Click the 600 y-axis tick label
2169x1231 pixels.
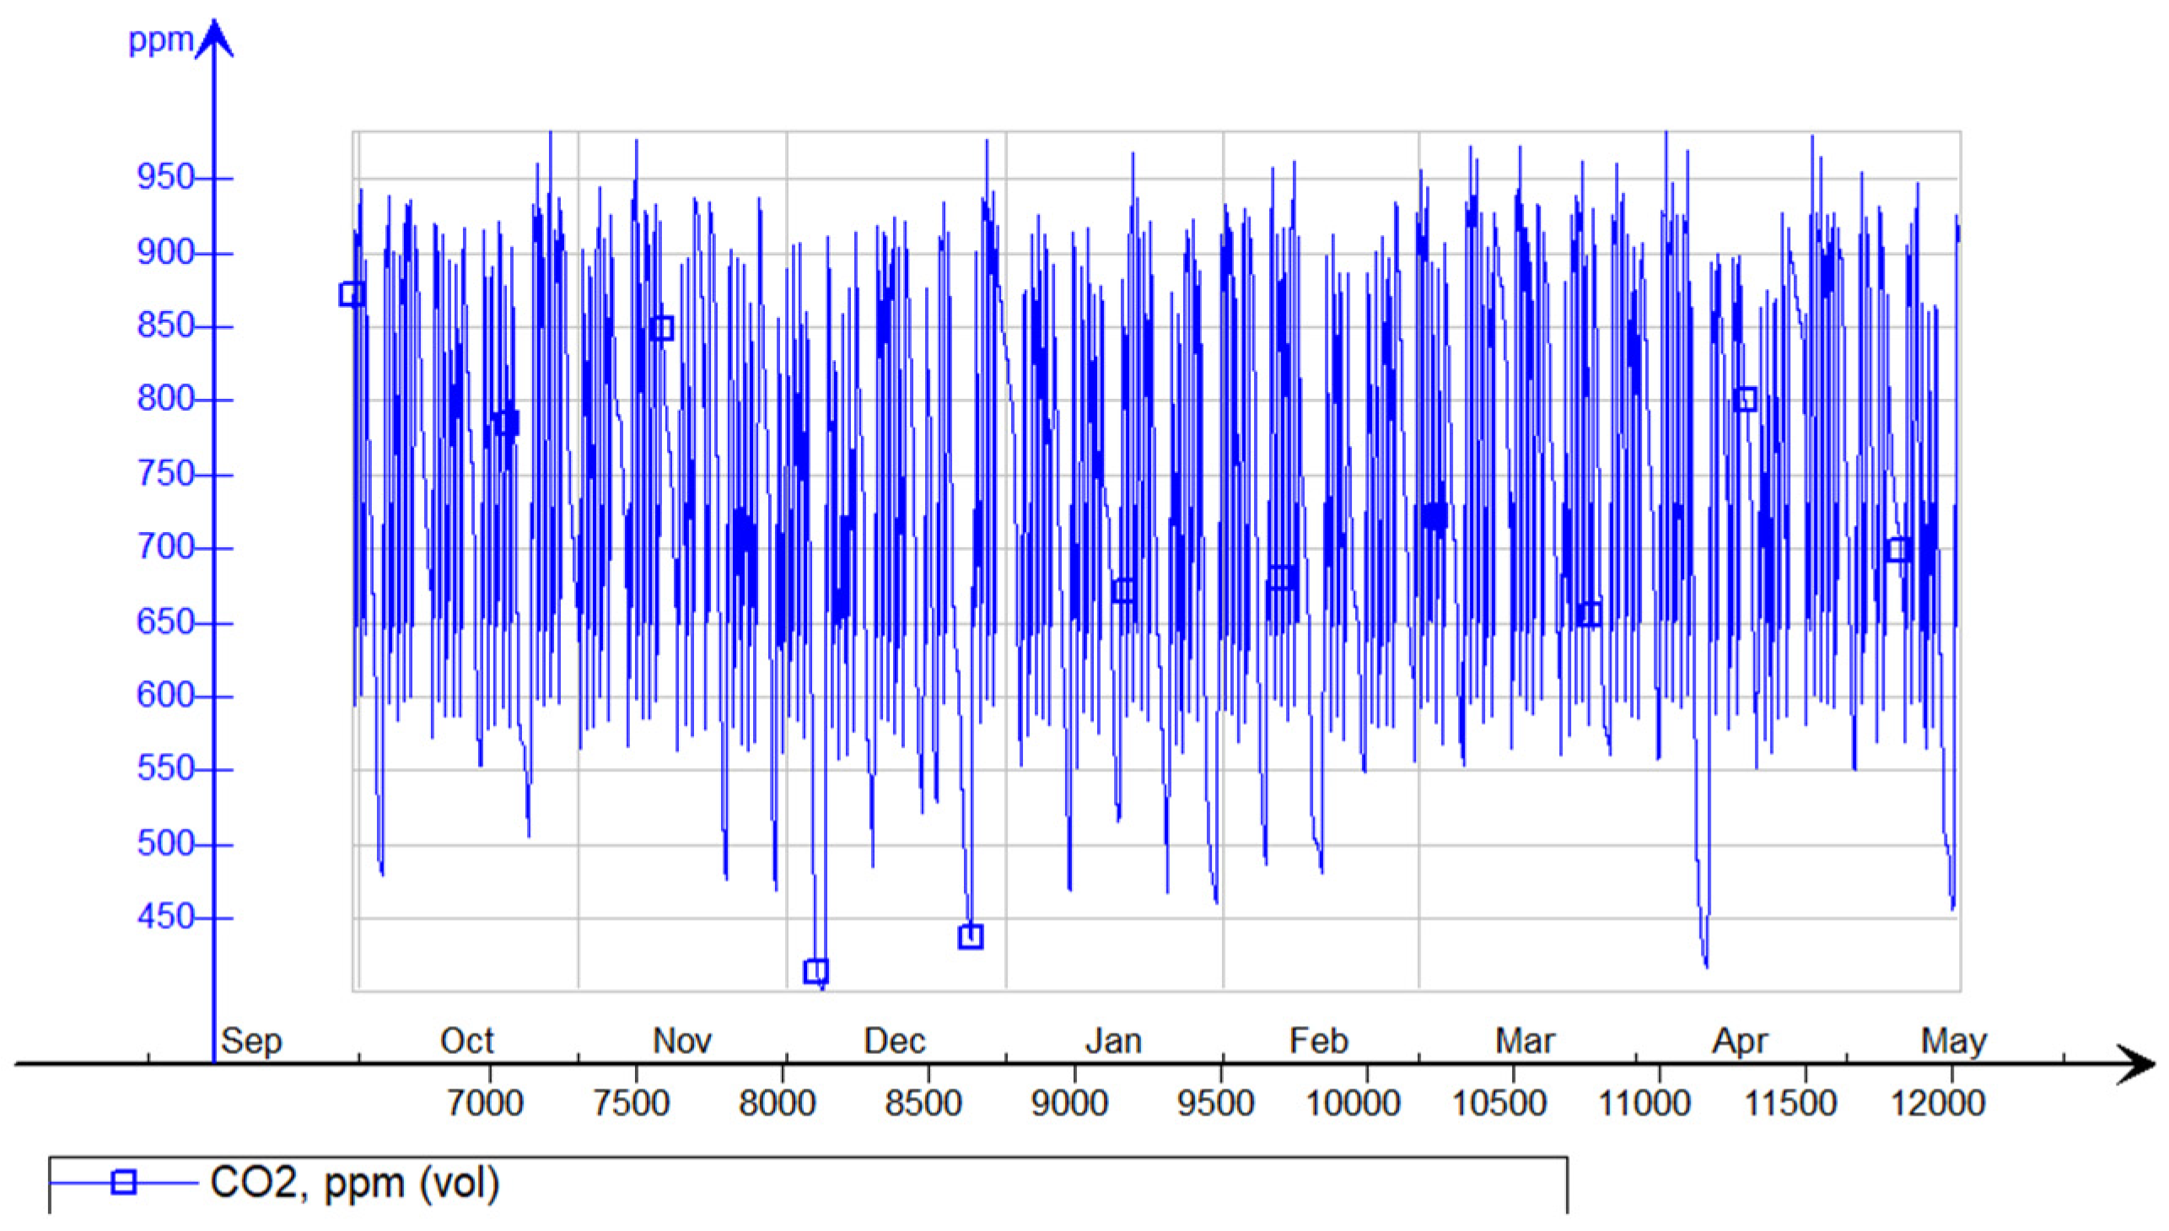tap(166, 696)
